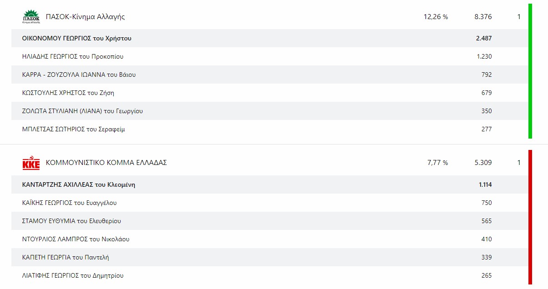Click the KKE party logo
This screenshot has height=289, width=548.
[x=31, y=163]
